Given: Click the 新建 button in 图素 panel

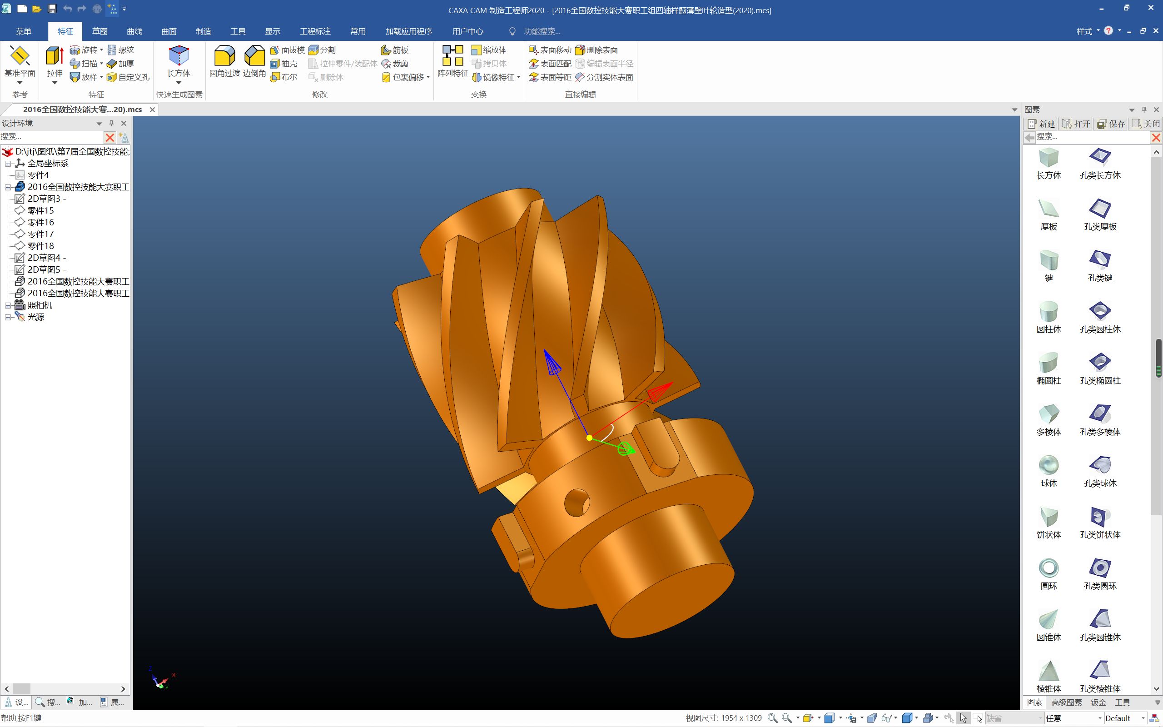Looking at the screenshot, I should pos(1040,124).
